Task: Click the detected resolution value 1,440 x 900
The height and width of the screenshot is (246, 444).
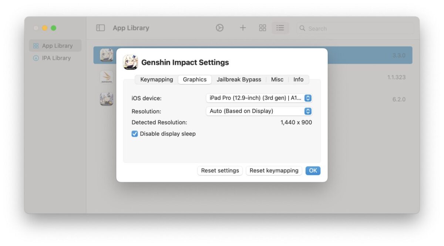Action: point(296,122)
